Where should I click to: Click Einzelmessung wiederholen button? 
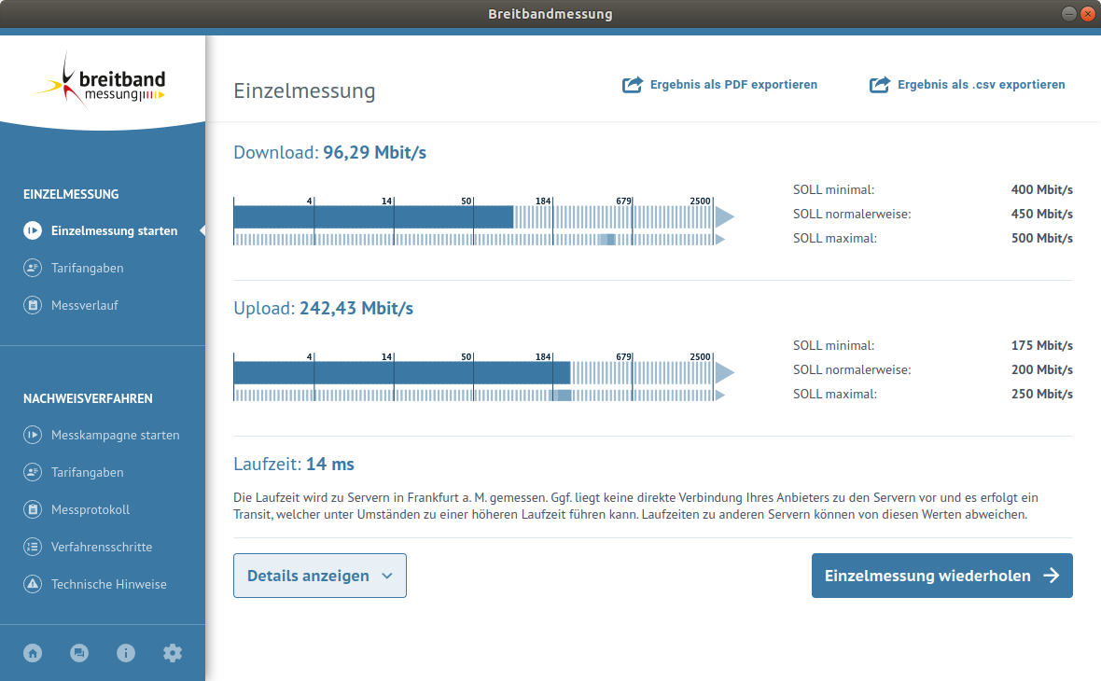pyautogui.click(x=941, y=576)
